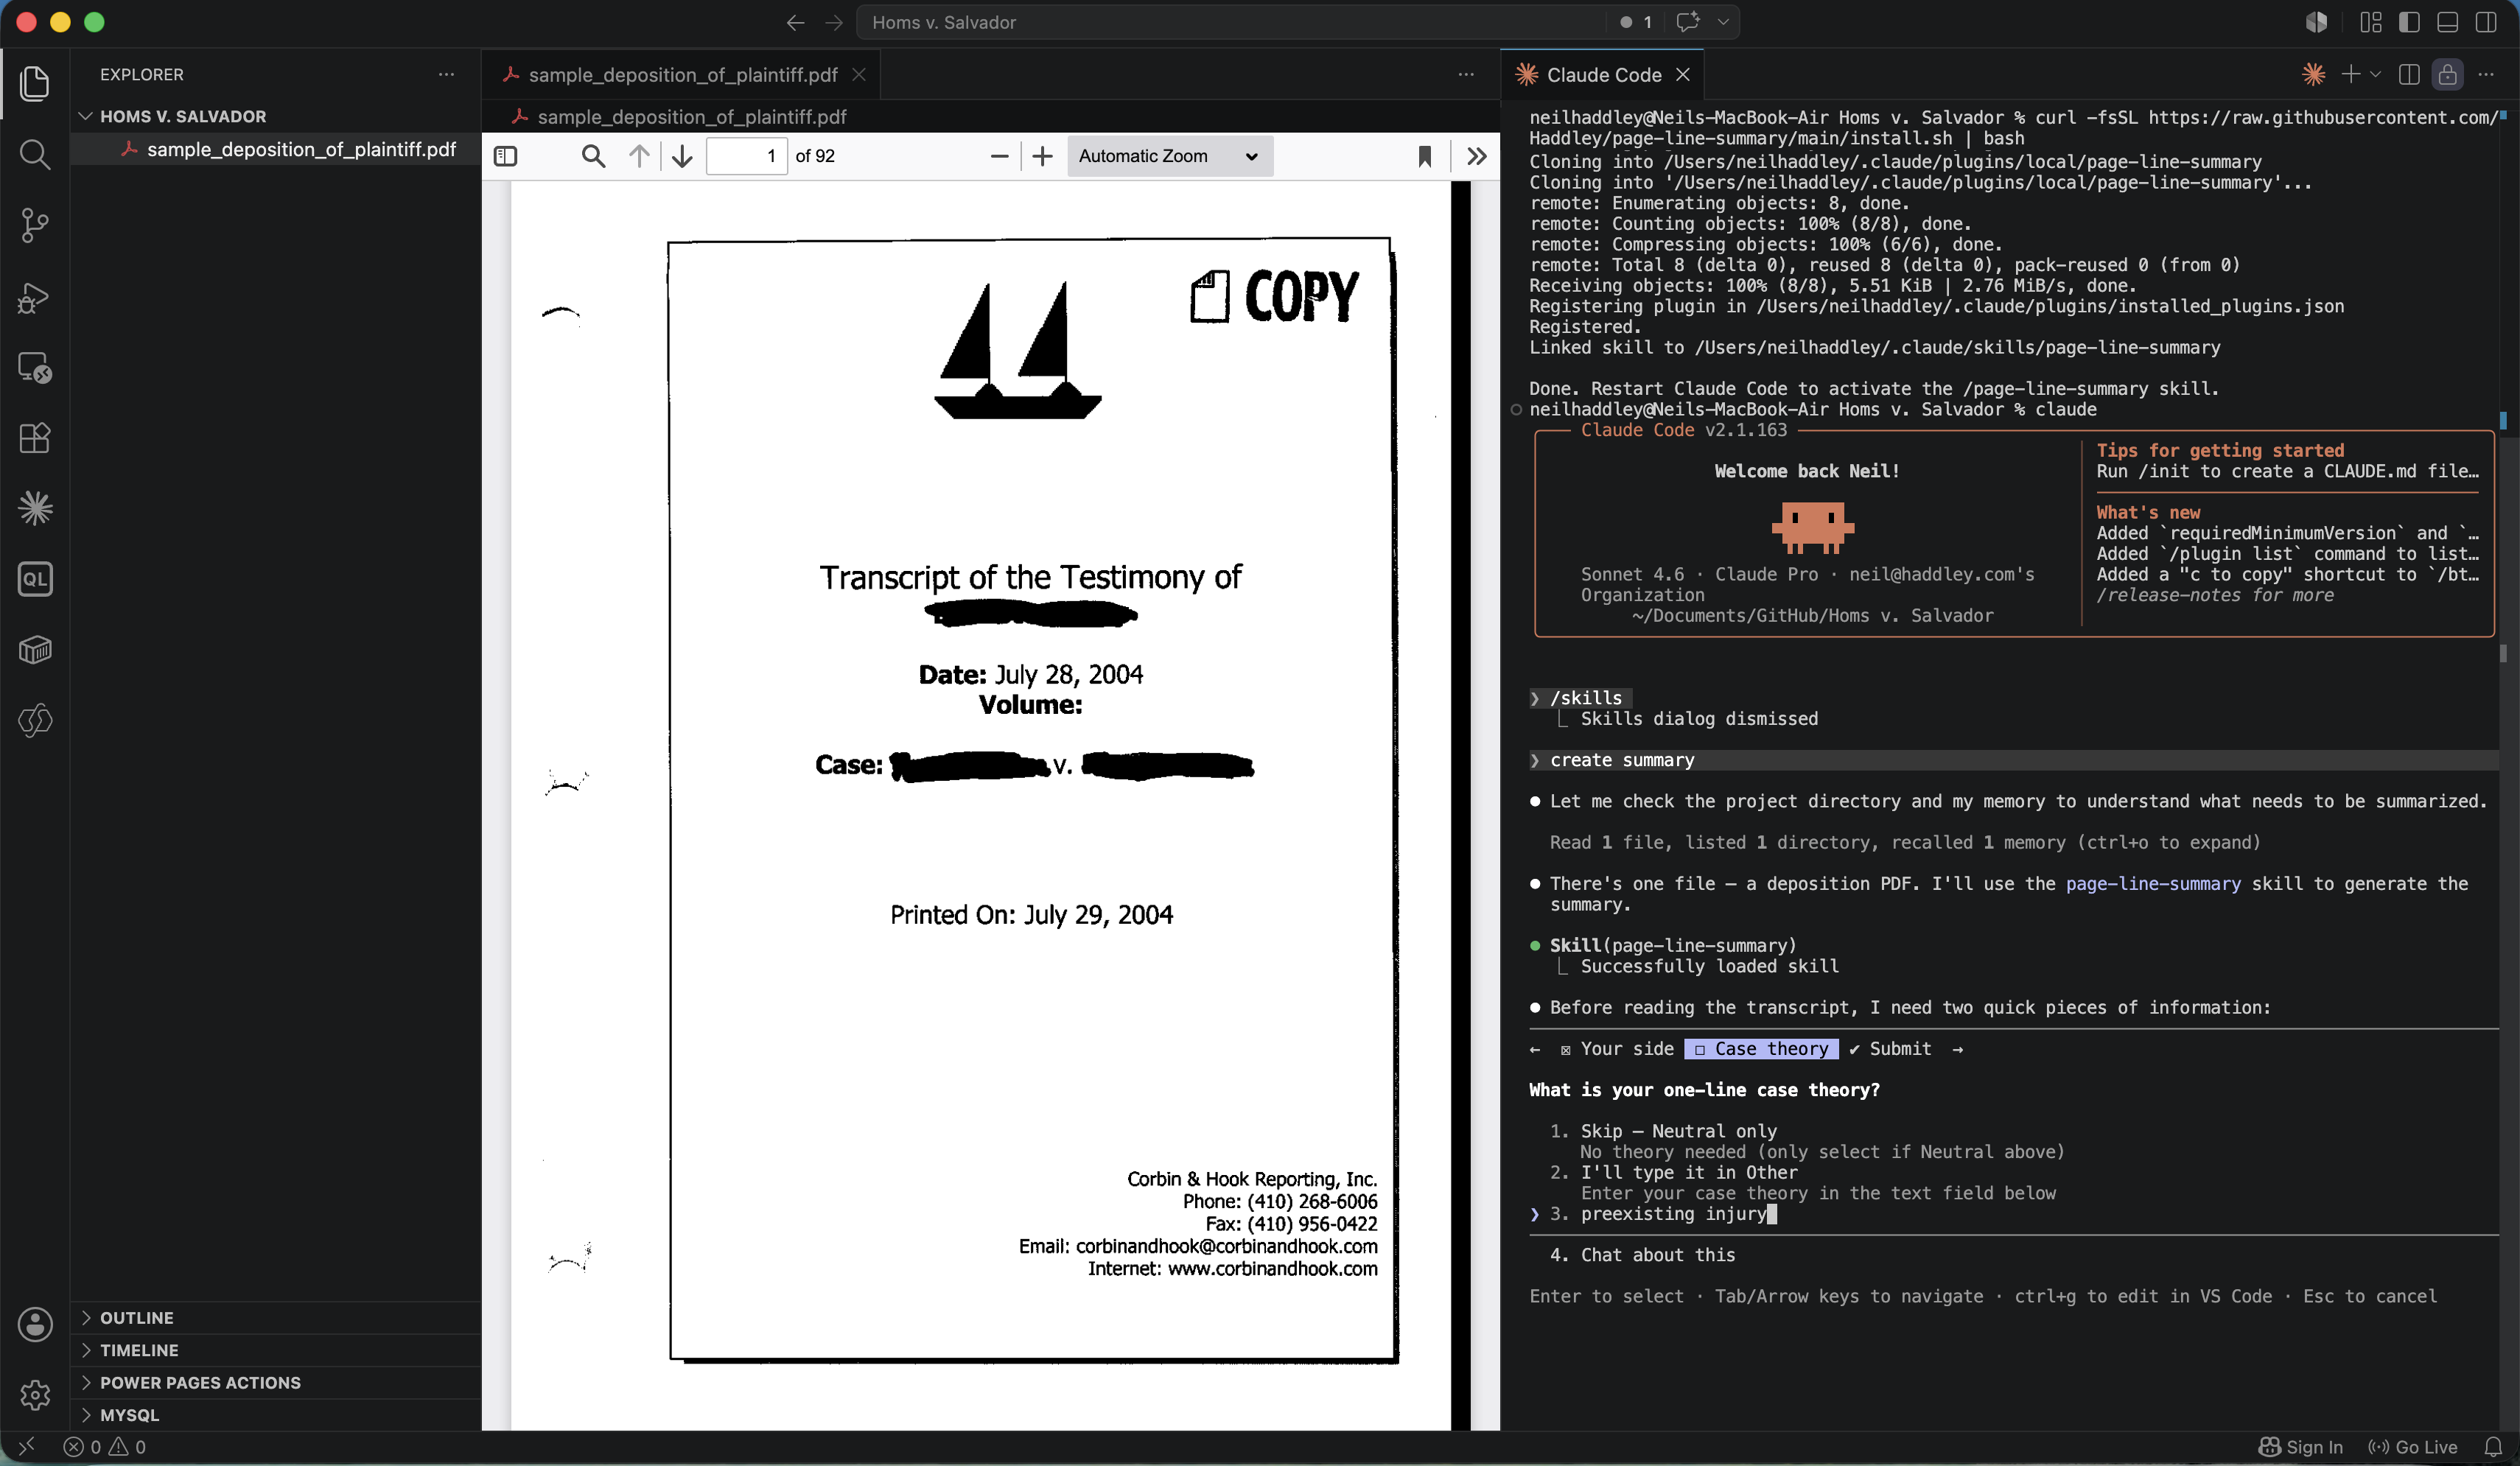Click the plus new terminal button
Viewport: 2520px width, 1466px height.
pyautogui.click(x=2350, y=75)
